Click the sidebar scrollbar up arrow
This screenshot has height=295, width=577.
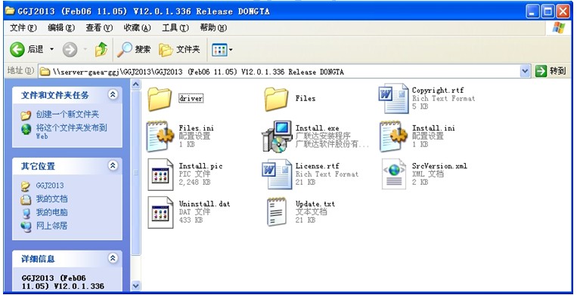click(x=136, y=85)
